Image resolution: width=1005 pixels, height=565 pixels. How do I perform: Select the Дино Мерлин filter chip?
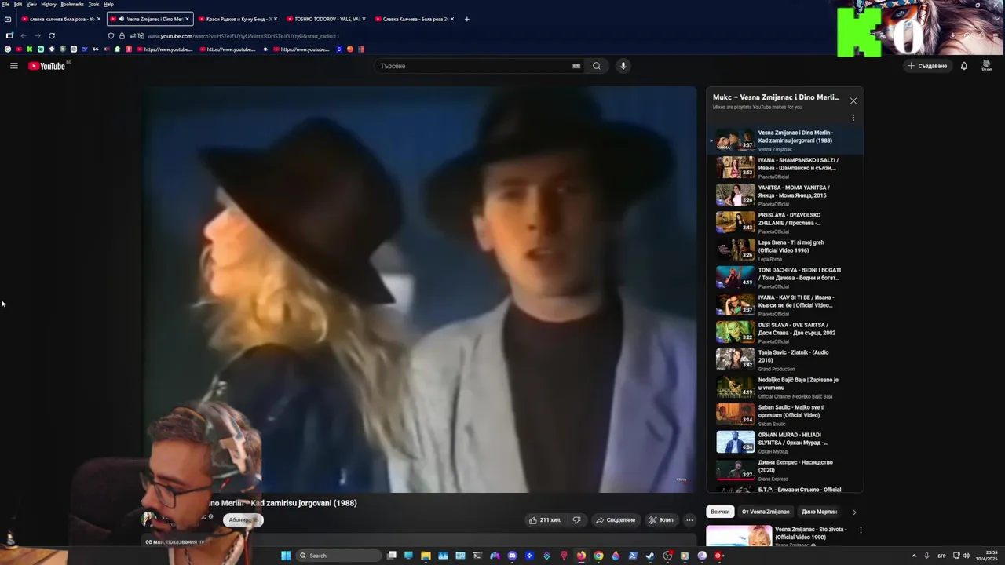819,512
